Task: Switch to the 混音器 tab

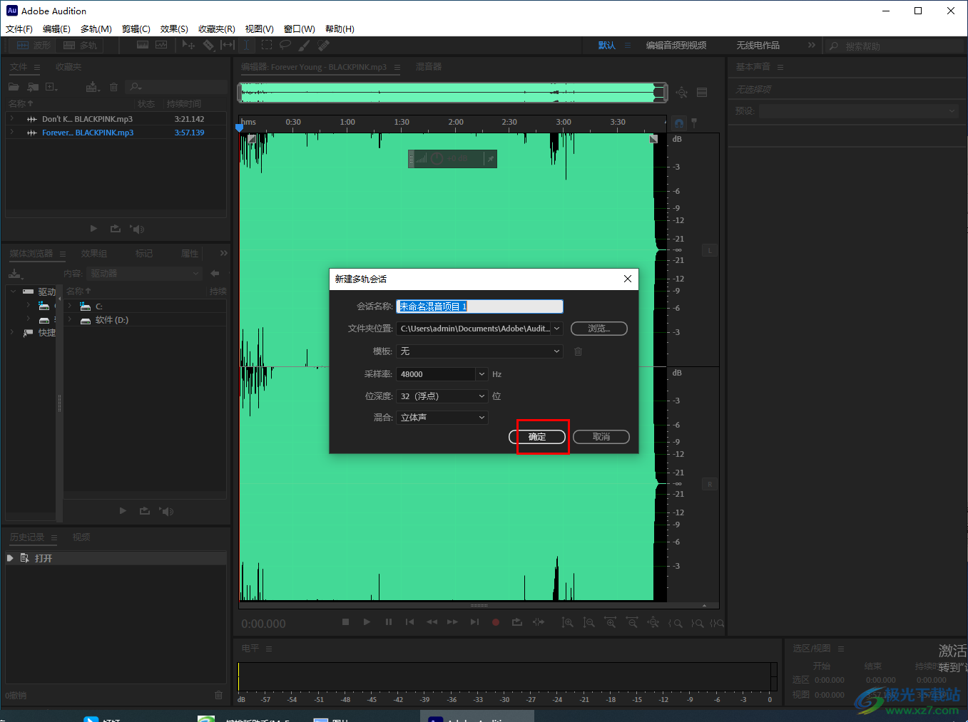Action: [429, 67]
